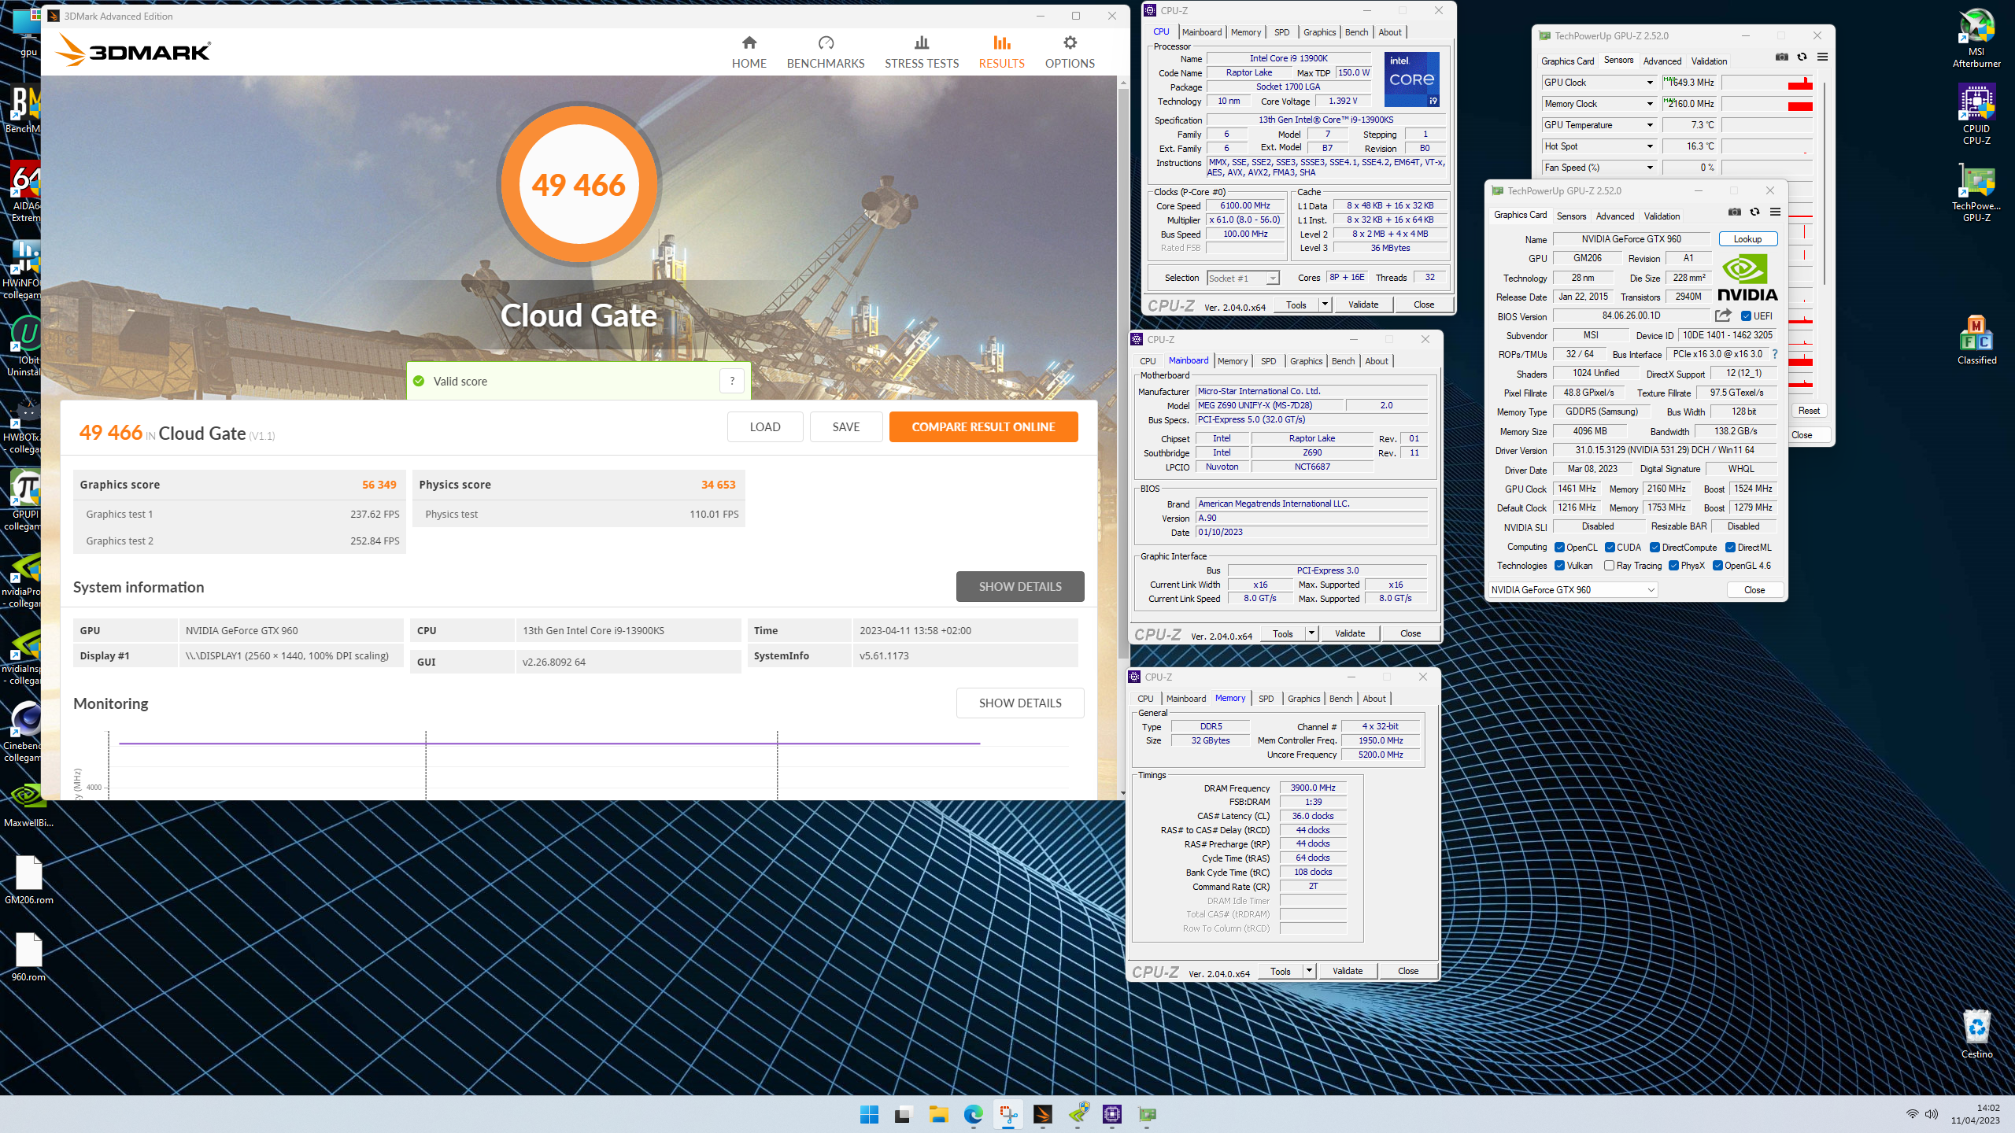
Task: Open the NVIDIA GeForce GTX 960 device dropdown
Action: pos(1573,589)
